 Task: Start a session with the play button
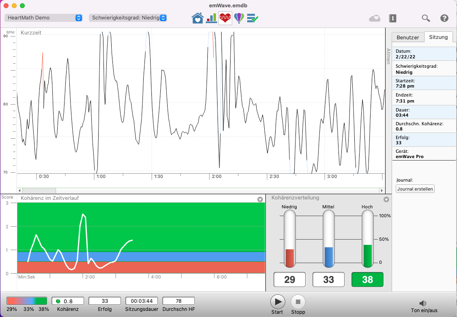point(278,302)
